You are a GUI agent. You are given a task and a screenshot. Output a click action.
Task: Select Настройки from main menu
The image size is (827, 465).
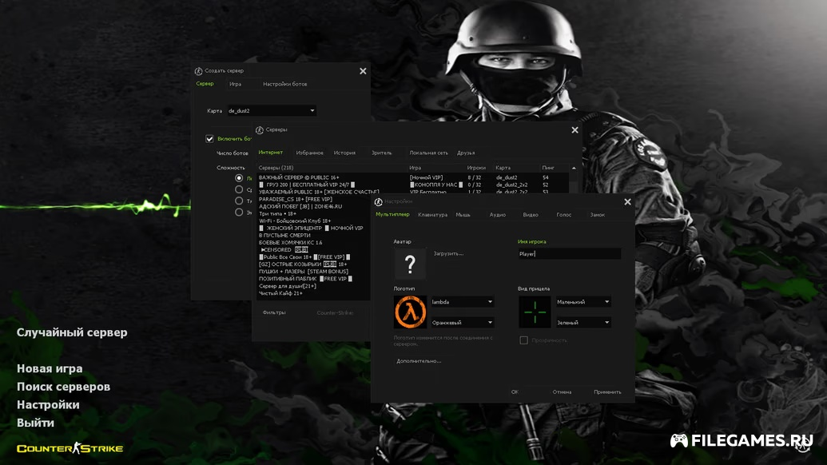pos(48,405)
